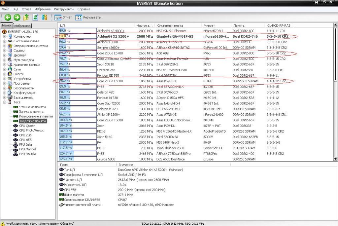
Task: Click the Чтение из памяти memory icon
Action: pyautogui.click(x=16, y=107)
